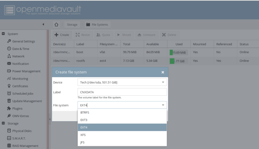This screenshot has width=259, height=149.
Task: Open RAID Management stack icon
Action: [x=9, y=146]
